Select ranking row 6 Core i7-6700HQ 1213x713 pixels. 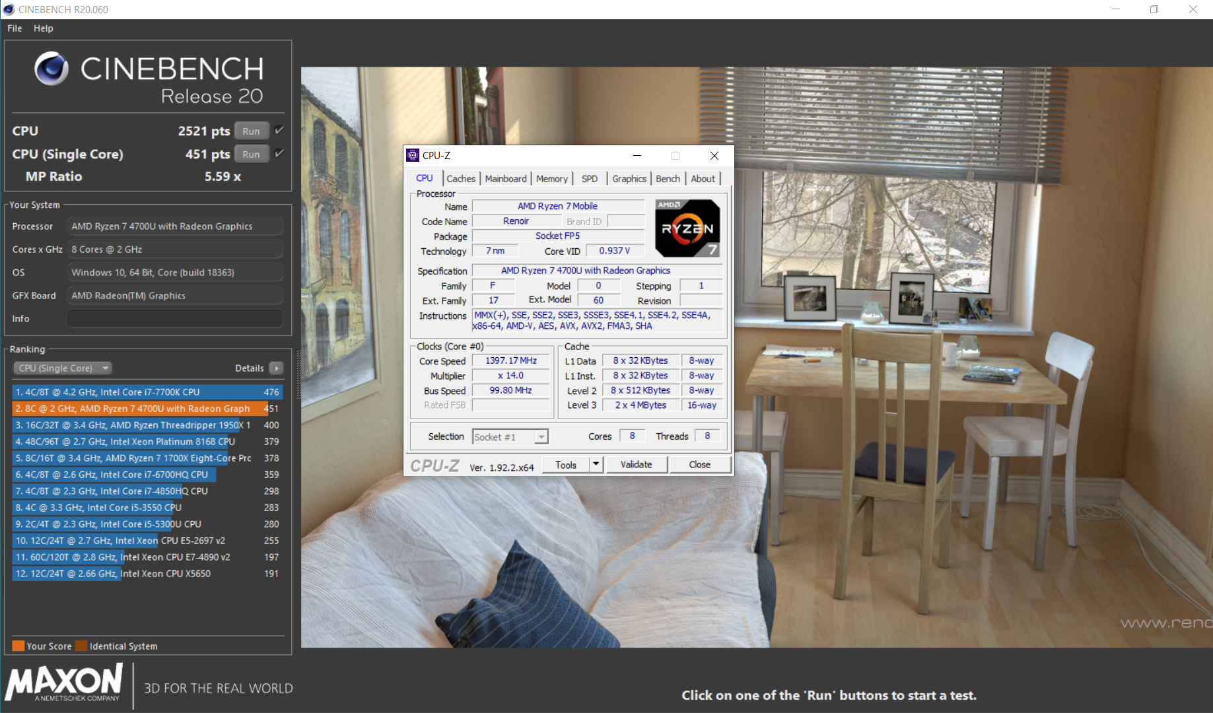click(148, 474)
